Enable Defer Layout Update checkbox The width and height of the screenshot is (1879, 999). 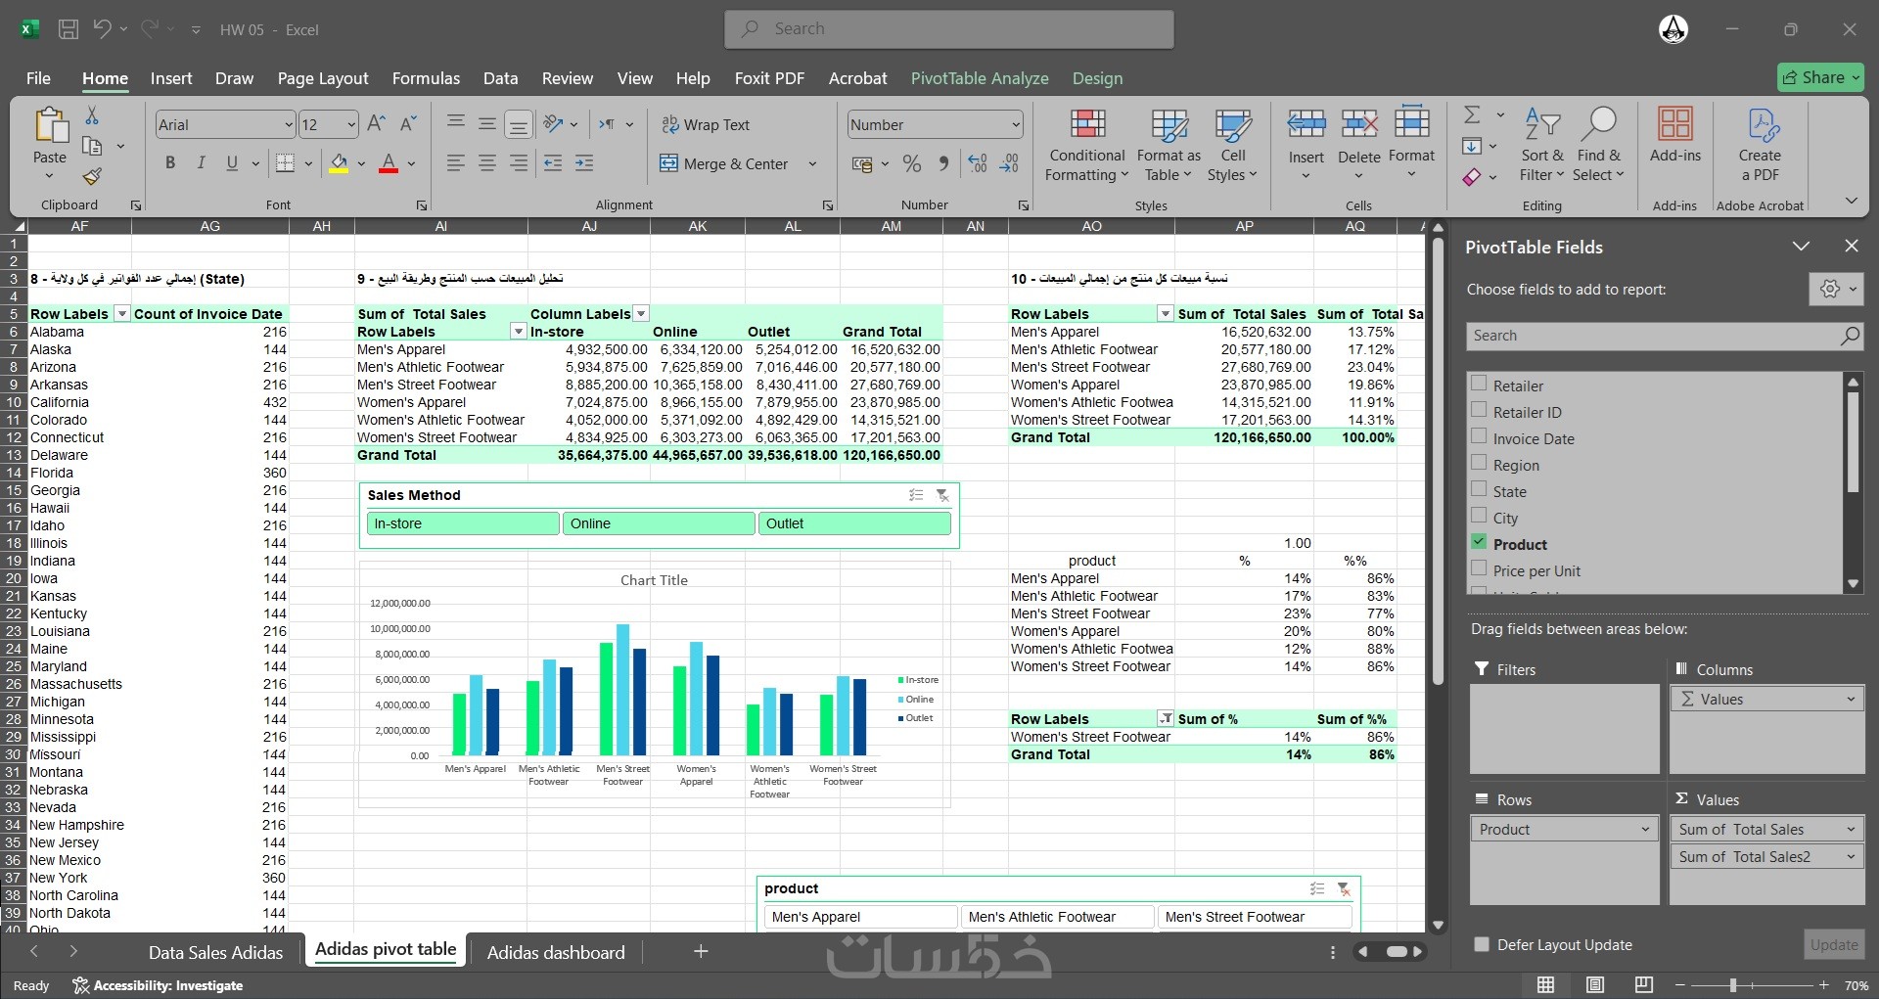[x=1482, y=944]
